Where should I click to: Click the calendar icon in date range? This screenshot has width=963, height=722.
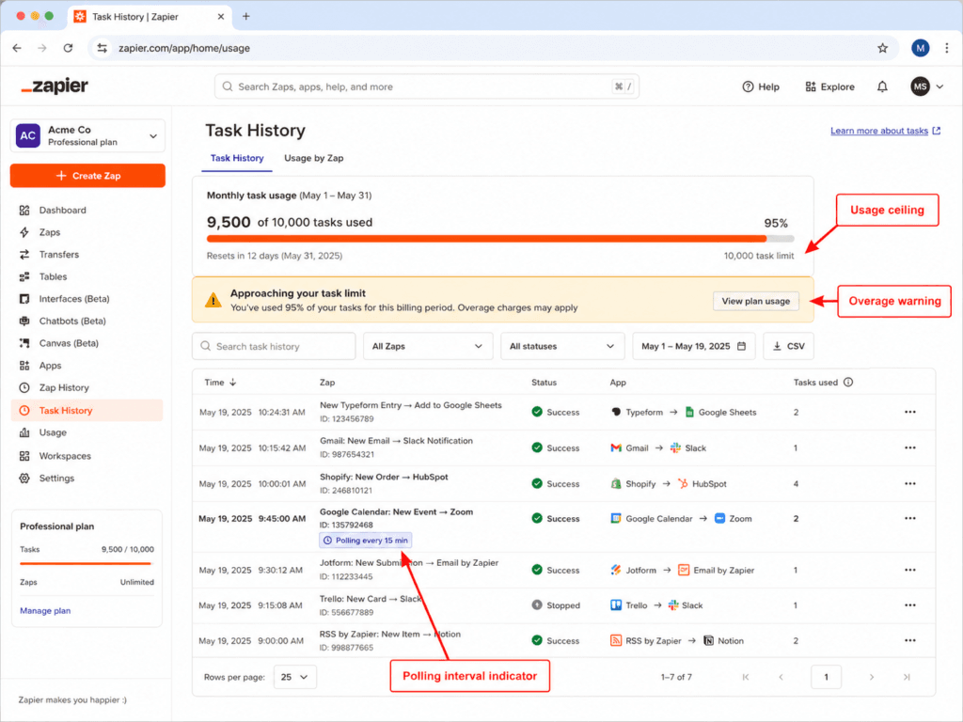tap(741, 346)
